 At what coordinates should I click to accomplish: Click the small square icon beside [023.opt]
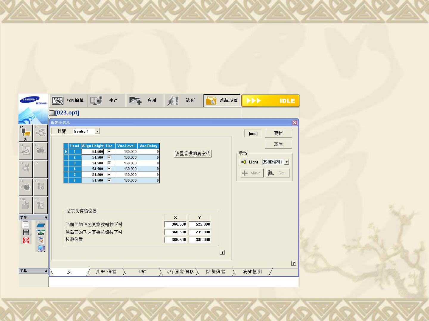[x=52, y=113]
